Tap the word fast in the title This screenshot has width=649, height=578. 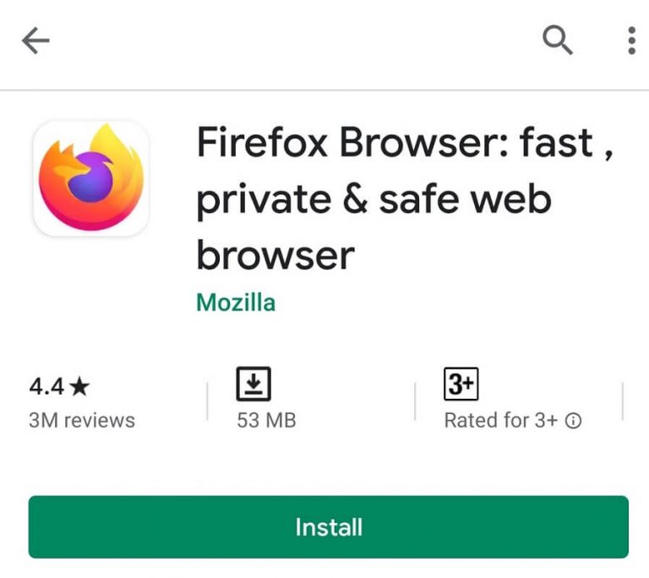click(x=557, y=142)
